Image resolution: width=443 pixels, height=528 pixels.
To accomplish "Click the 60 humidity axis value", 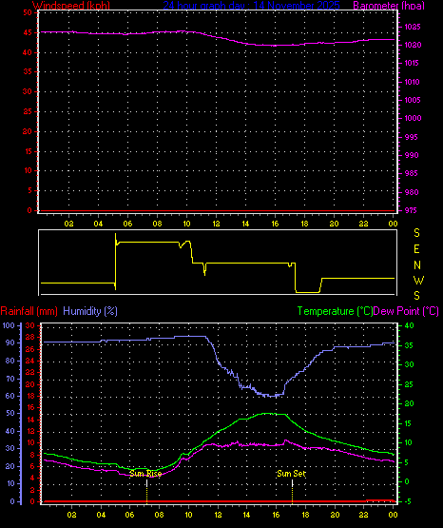I will pos(10,396).
